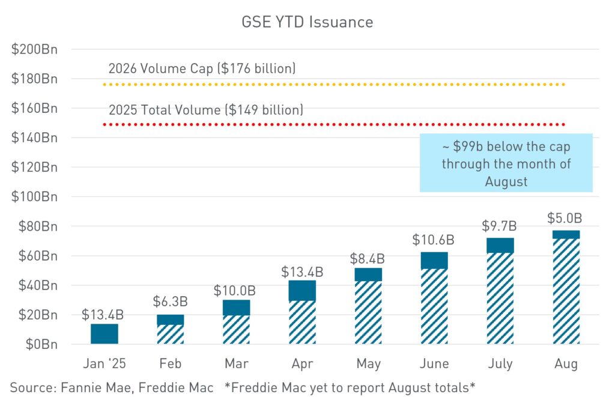Select the June month label

click(434, 363)
